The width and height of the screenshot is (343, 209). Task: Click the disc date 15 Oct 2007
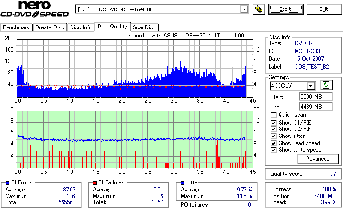click(309, 59)
